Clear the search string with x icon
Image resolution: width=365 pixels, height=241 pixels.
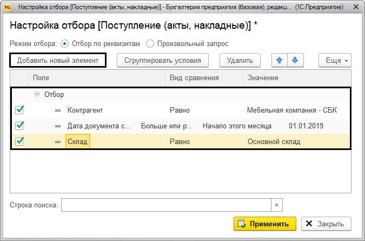(276, 205)
